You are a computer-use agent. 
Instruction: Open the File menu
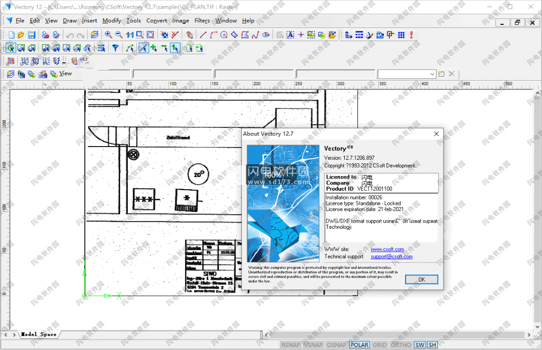pos(20,20)
